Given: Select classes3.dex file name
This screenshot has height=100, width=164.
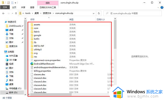Looking at the screenshot, I should click(x=40, y=81).
